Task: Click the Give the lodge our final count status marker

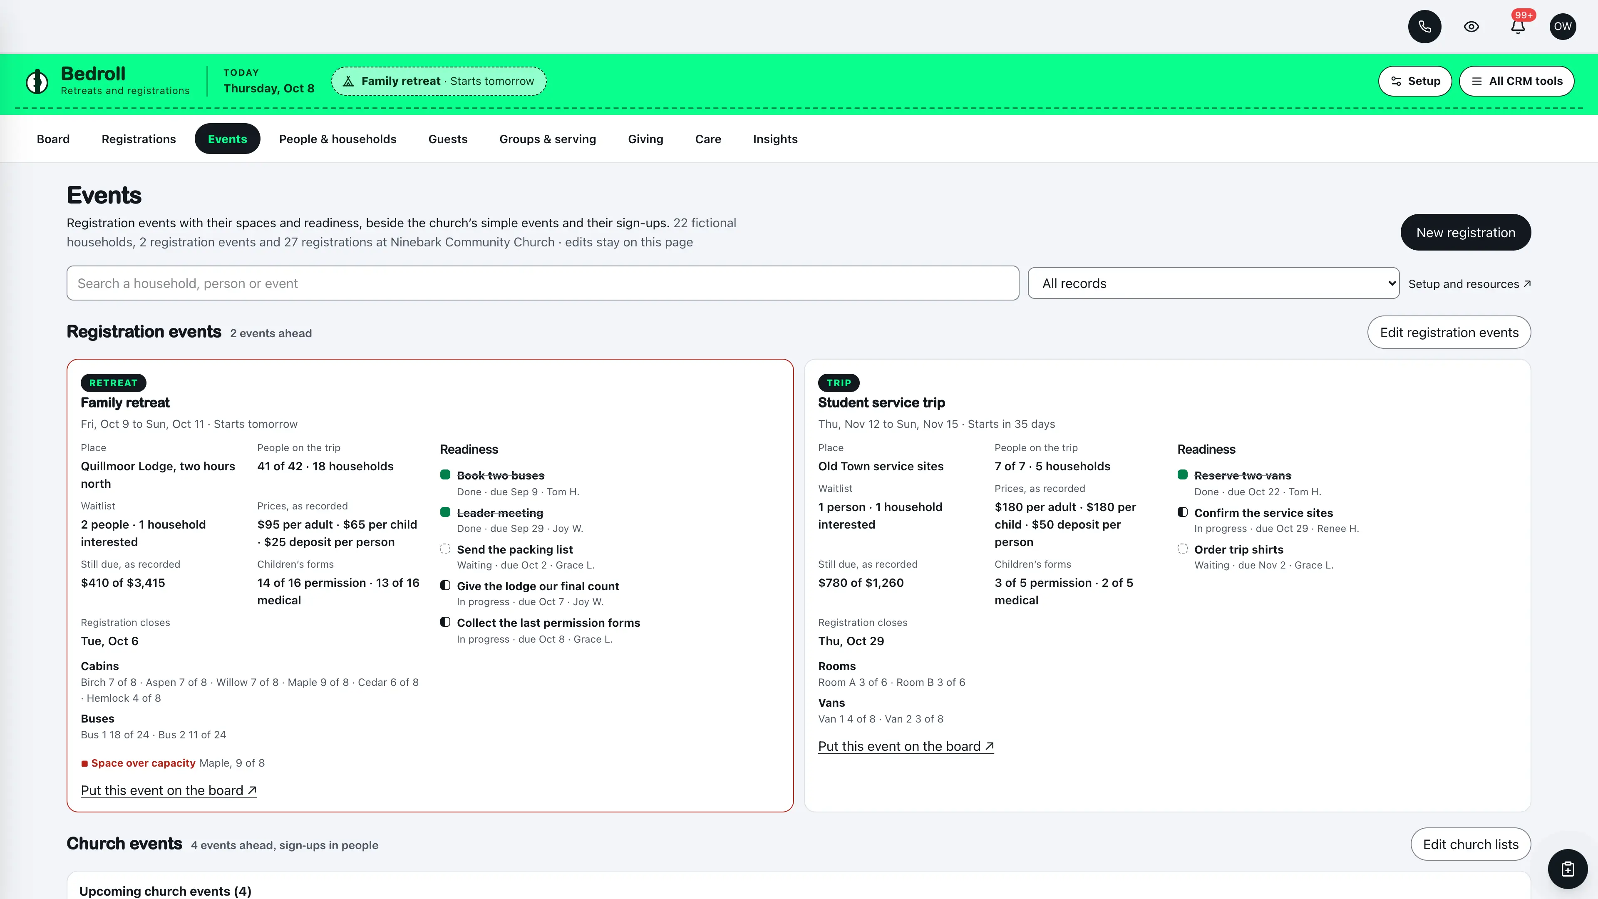Action: (x=445, y=585)
